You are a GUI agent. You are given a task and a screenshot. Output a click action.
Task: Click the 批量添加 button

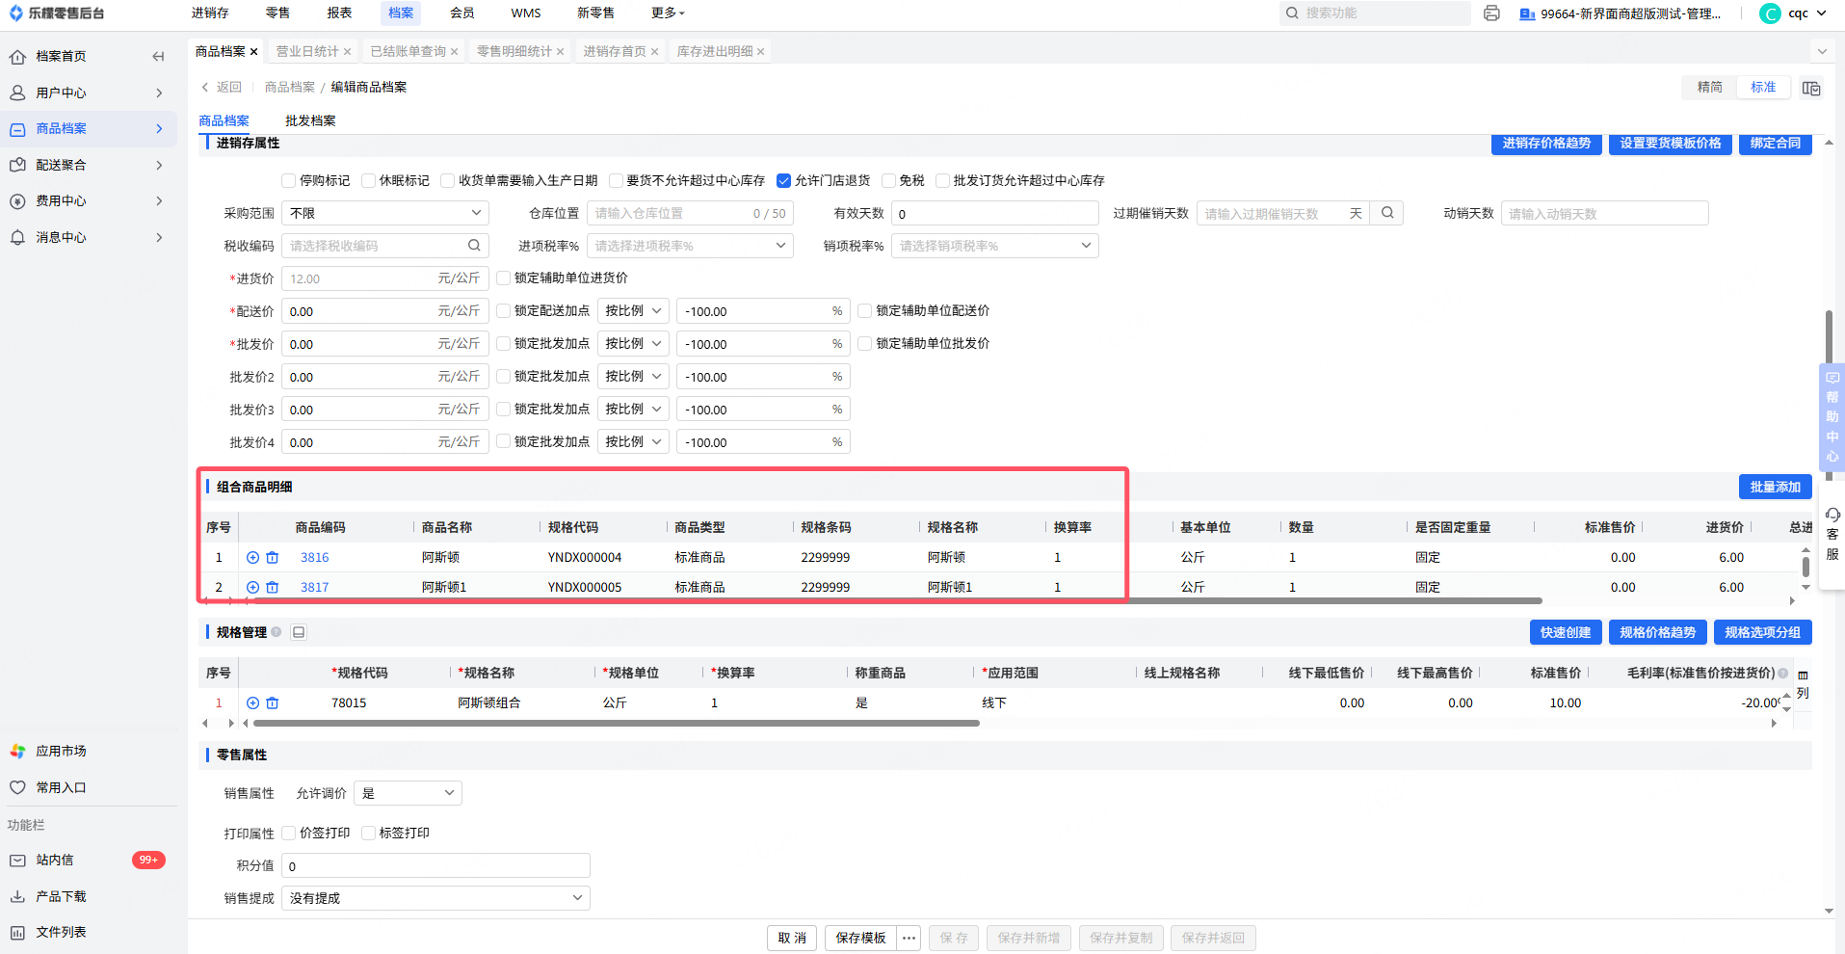pos(1775,488)
